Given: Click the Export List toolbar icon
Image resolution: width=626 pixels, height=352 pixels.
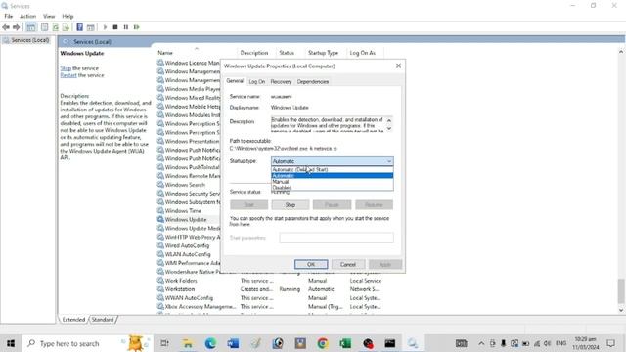Looking at the screenshot, I should (66, 27).
